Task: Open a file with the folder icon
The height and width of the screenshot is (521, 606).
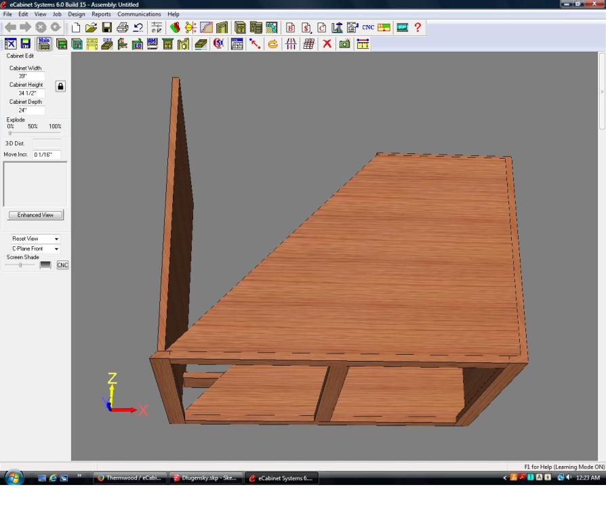Action: (91, 28)
